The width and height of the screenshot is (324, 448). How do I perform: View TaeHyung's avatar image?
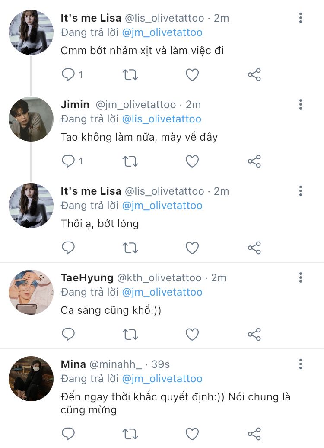(31, 292)
